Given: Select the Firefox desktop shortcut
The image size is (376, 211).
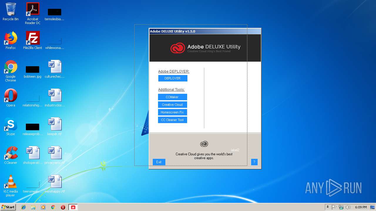Looking at the screenshot, I should [x=11, y=40].
